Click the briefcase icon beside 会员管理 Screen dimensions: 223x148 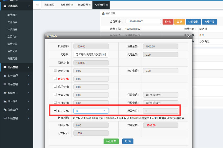click(x=5, y=67)
